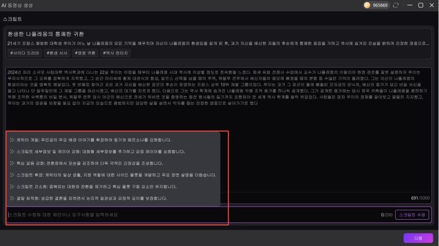439x246 pixels.
Task: Click the sparkle icon beside 스크립트 확장
Action: coord(12,175)
